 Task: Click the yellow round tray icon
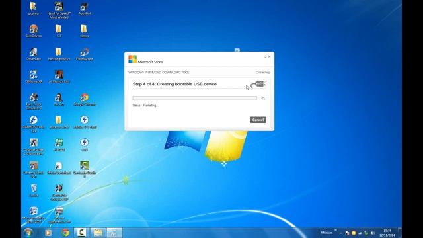tap(354, 233)
